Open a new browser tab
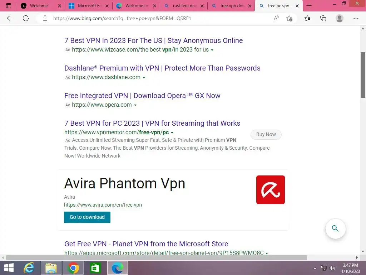The height and width of the screenshot is (275, 366). tap(309, 6)
